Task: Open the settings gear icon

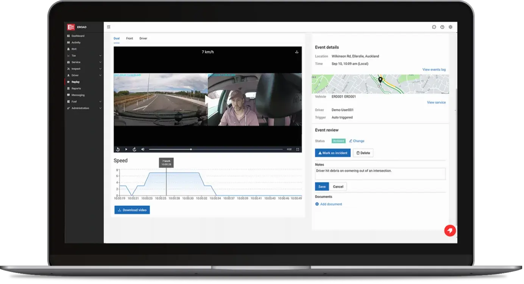Action: 451,27
